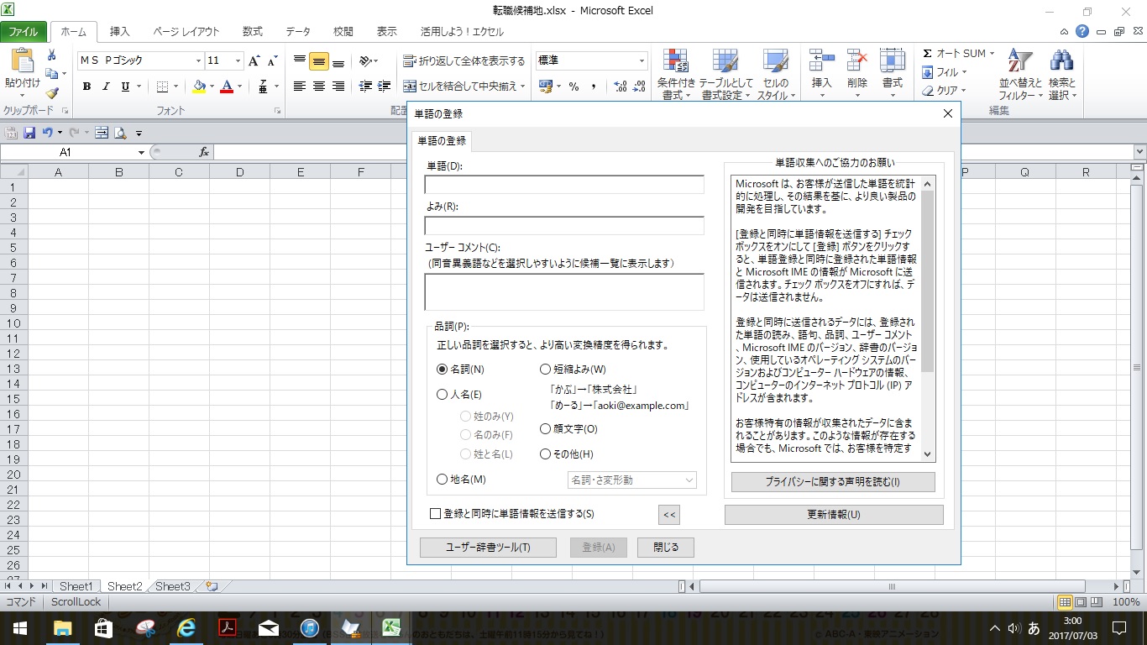The height and width of the screenshot is (645, 1147).
Task: Click the Italic formatting icon
Action: click(107, 87)
